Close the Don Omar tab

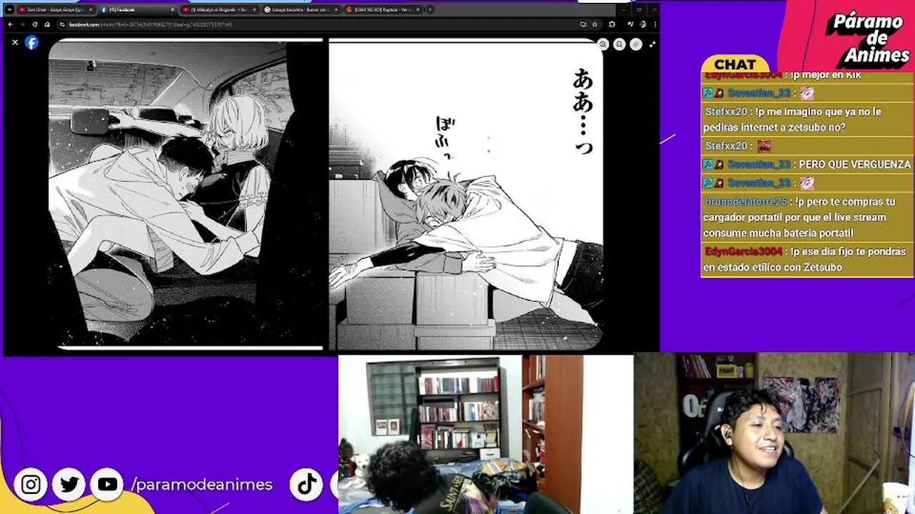(90, 10)
